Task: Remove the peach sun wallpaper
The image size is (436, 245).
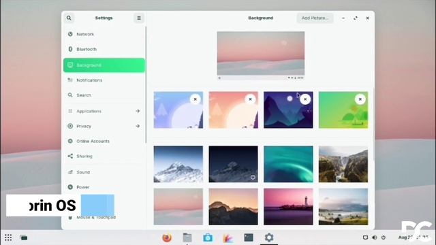Action: coord(250,99)
